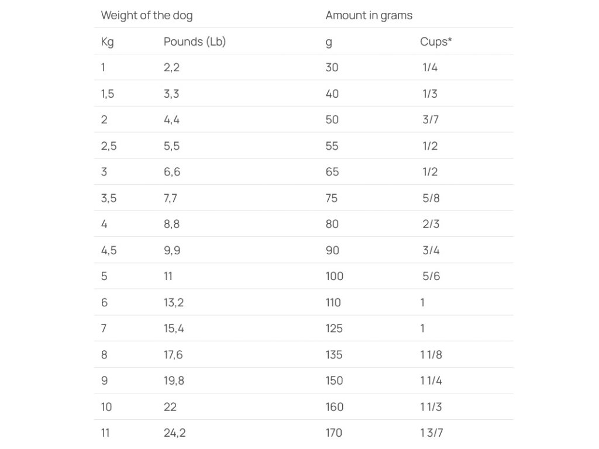Select the 160 grams cell
Screen dimensions: 599x449
click(334, 407)
